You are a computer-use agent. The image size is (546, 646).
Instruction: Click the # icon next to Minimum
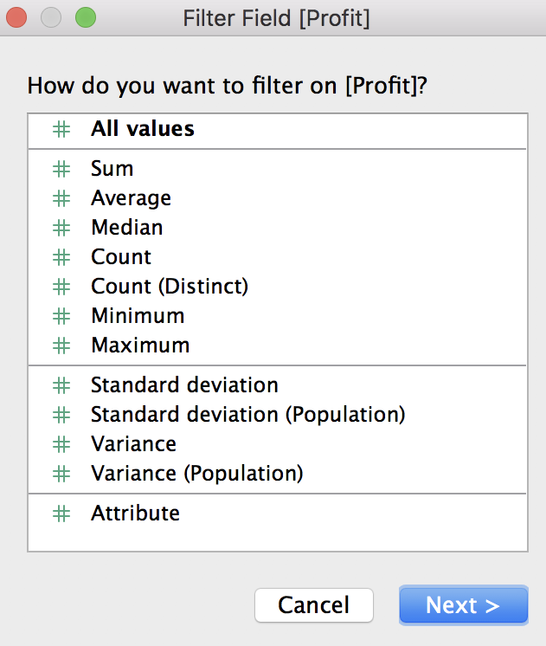click(x=61, y=316)
